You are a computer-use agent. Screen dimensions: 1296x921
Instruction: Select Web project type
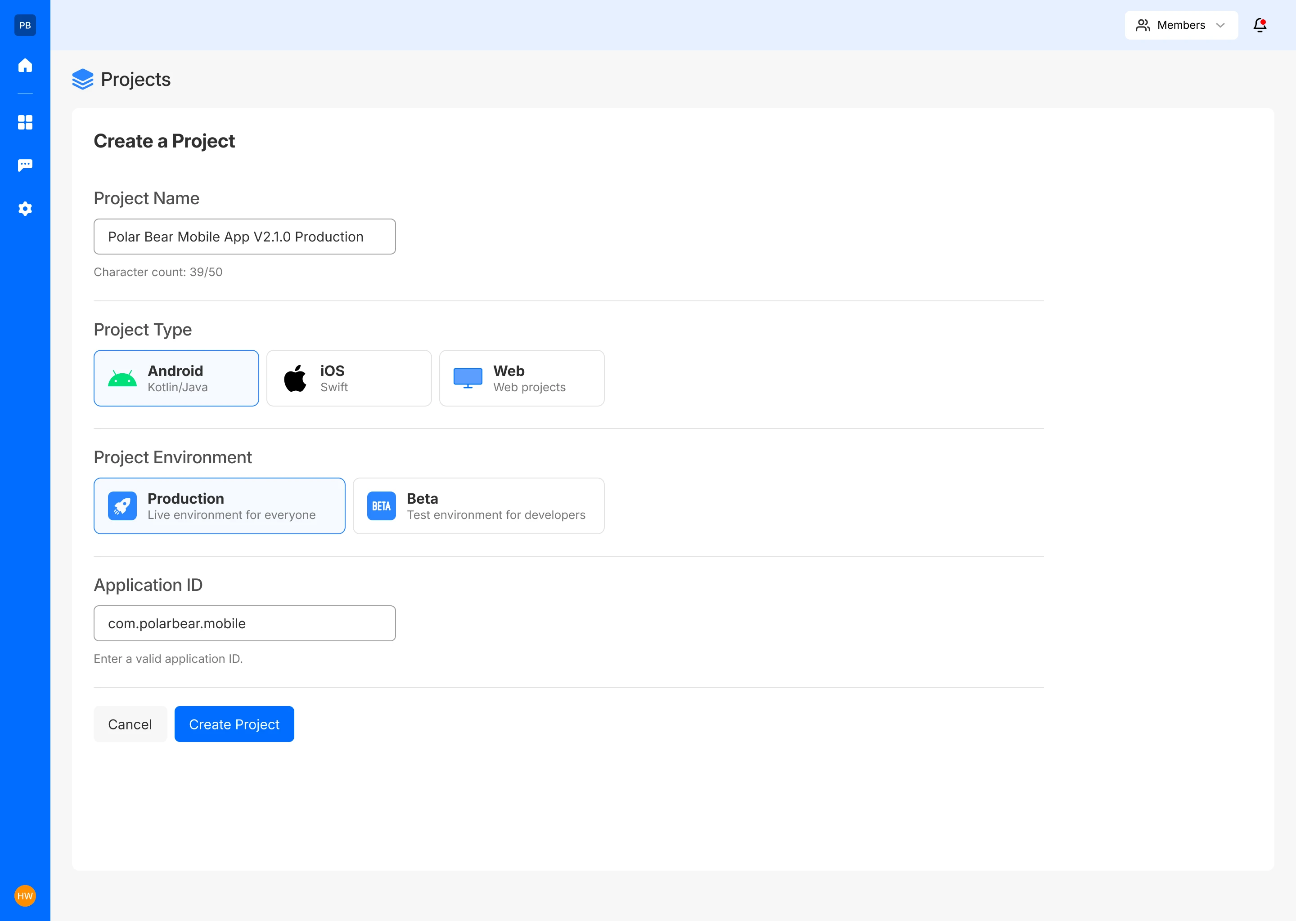click(x=522, y=378)
